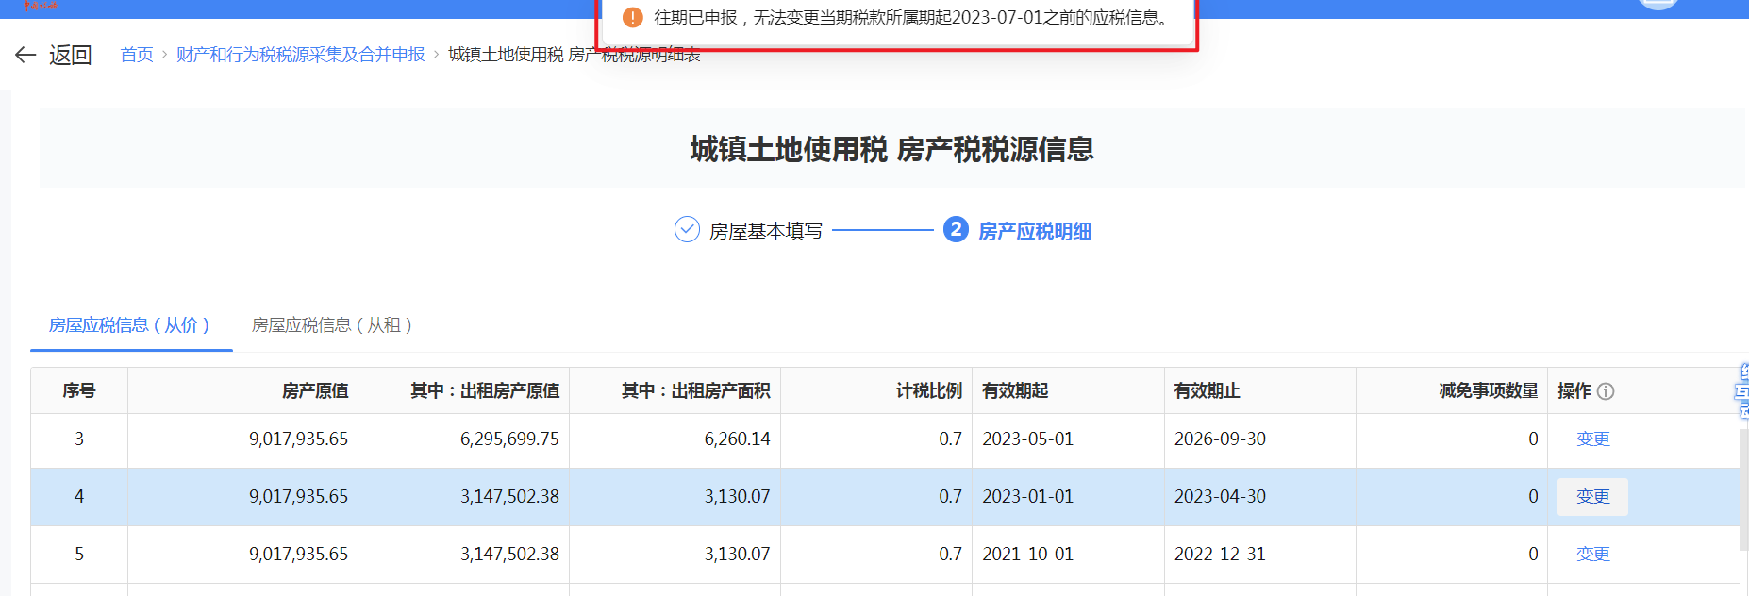Go to 首页 via breadcrumb
1749x596 pixels.
click(137, 55)
